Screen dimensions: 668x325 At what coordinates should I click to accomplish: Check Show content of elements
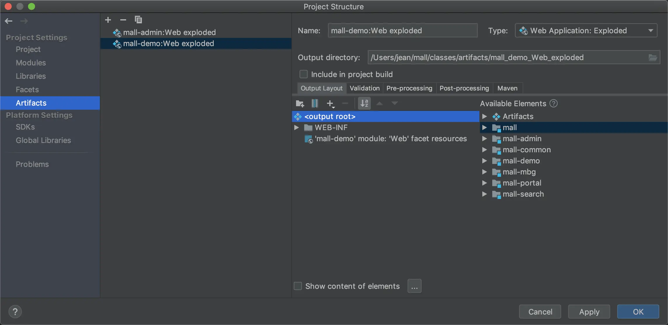[298, 286]
